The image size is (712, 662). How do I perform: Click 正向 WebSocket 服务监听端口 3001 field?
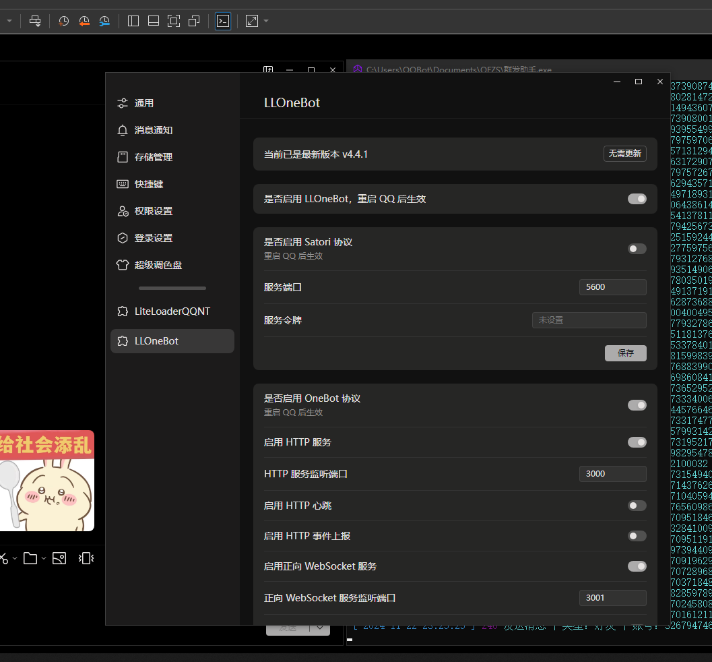tap(612, 598)
